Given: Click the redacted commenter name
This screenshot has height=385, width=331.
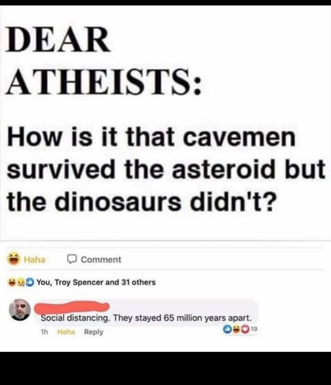Looking at the screenshot, I should pyautogui.click(x=72, y=307).
